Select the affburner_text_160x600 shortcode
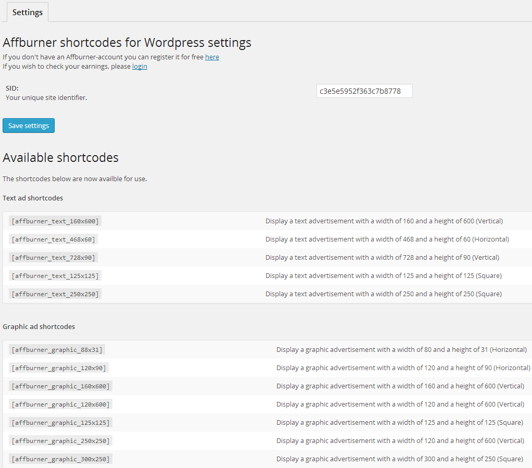This screenshot has width=532, height=468. point(55,221)
